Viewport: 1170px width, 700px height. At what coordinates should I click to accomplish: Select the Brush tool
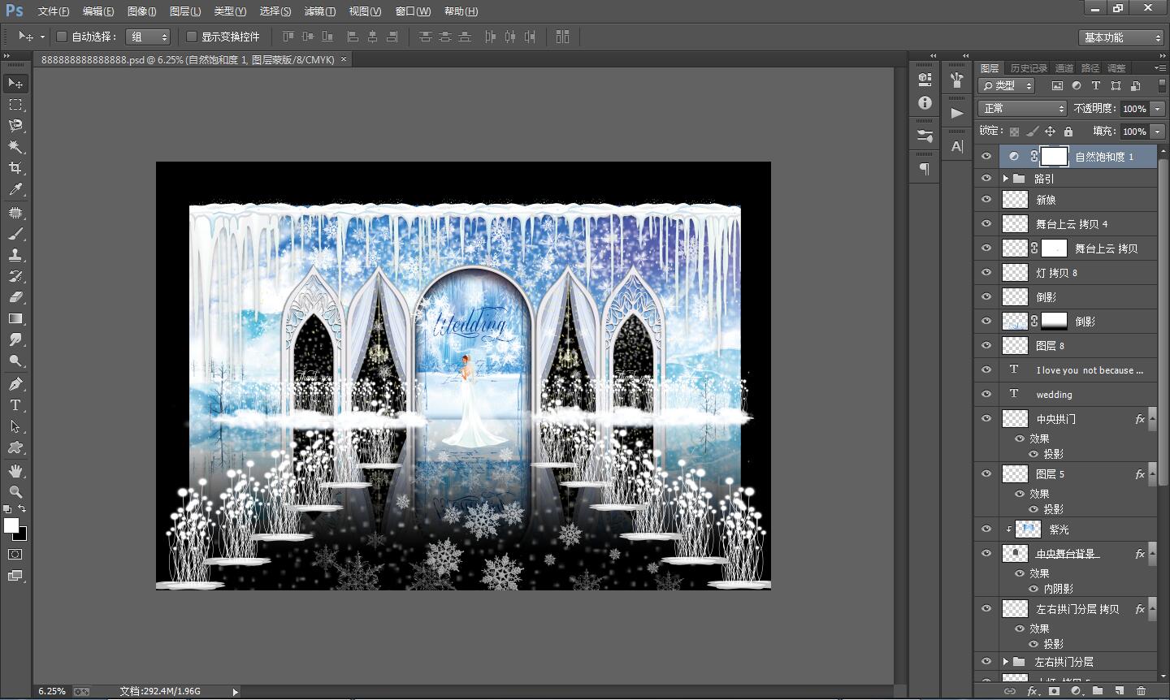(15, 234)
